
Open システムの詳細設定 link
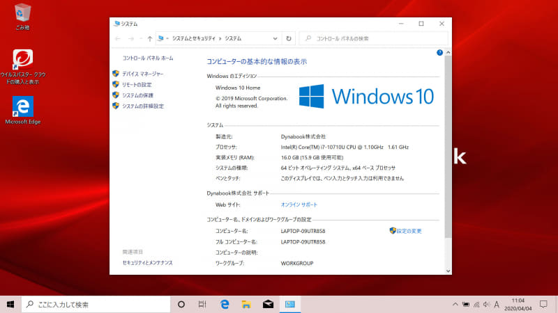click(143, 106)
